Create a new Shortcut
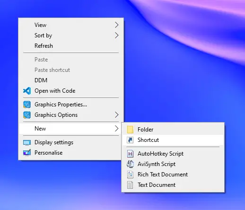Image resolution: width=245 pixels, height=210 pixels. (173, 140)
